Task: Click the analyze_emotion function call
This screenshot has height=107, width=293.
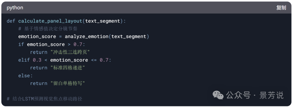Action: [x=87, y=36]
